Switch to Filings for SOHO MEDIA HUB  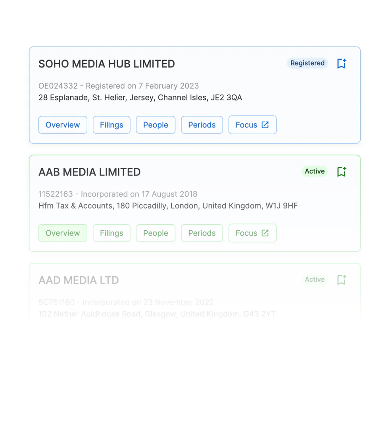click(111, 125)
